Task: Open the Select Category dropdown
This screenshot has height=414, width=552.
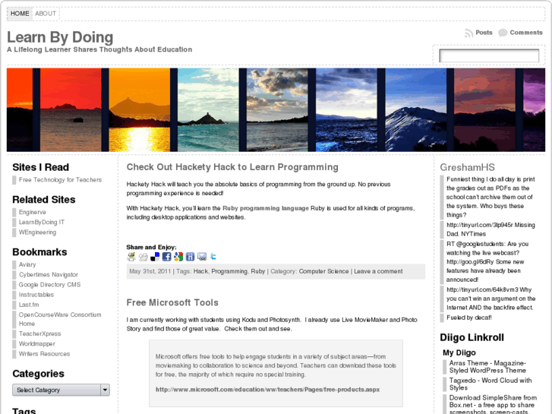Action: click(61, 390)
